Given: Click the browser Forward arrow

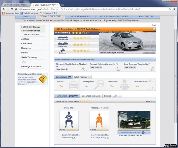Looking at the screenshot, I should tap(8, 9).
